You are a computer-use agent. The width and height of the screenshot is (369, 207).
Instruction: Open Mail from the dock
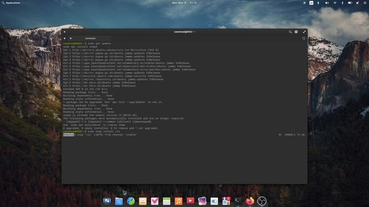click(142, 201)
